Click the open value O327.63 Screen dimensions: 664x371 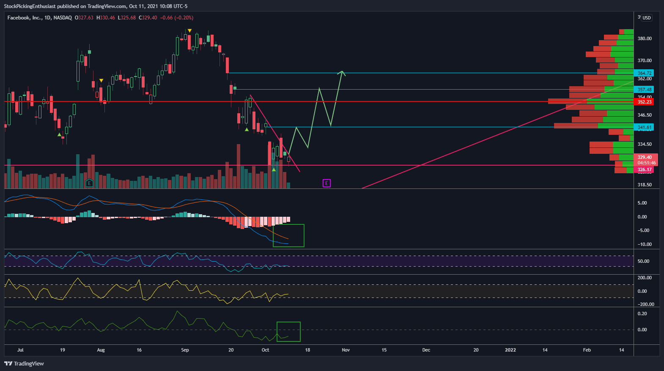(x=84, y=18)
